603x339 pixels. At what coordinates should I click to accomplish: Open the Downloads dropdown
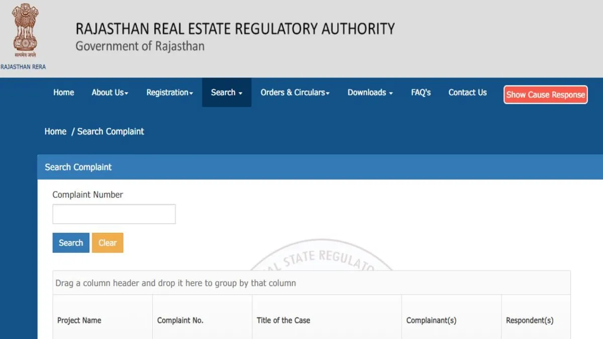pos(370,92)
